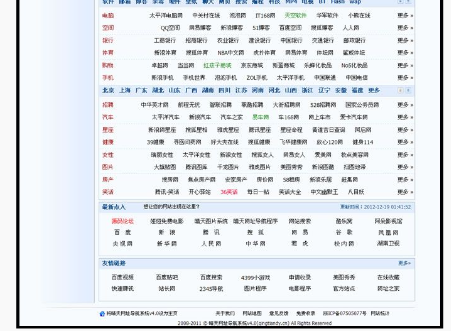Click the home icon beside 设为主页
The image size is (454, 331).
tap(102, 313)
